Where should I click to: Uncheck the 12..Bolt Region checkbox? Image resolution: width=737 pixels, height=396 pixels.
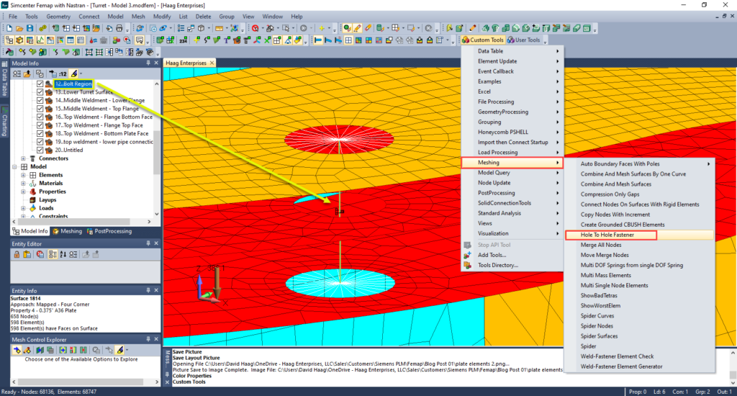click(40, 84)
